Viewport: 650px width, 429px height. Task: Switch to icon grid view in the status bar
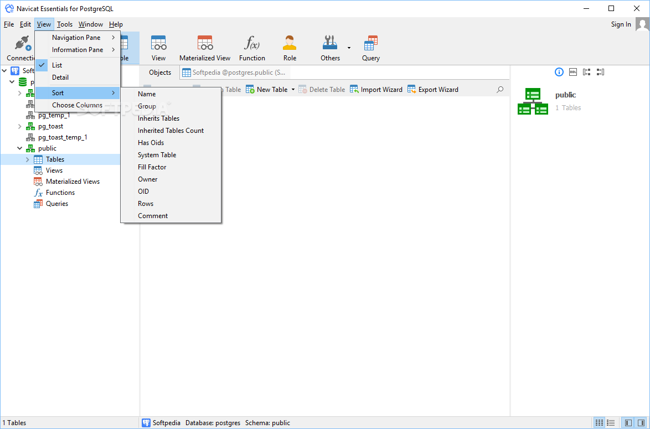click(x=599, y=423)
